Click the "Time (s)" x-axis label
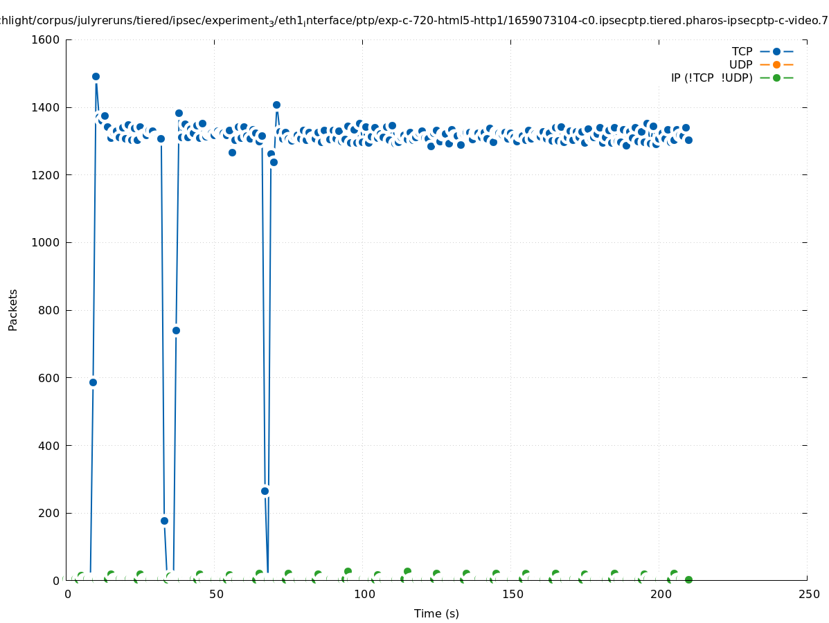The width and height of the screenshot is (829, 623). pos(436,613)
